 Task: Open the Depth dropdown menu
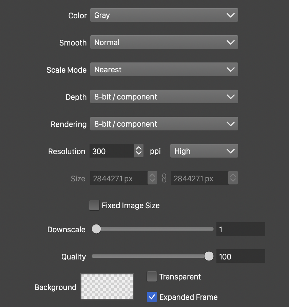click(164, 97)
